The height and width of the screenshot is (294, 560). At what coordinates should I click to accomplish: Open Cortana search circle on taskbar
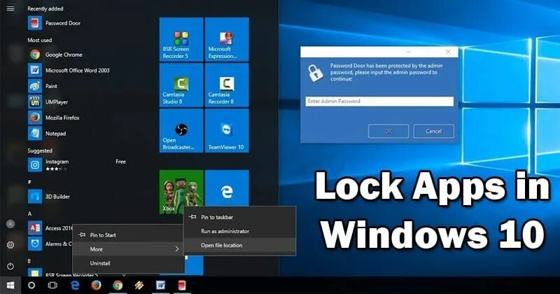pyautogui.click(x=31, y=286)
